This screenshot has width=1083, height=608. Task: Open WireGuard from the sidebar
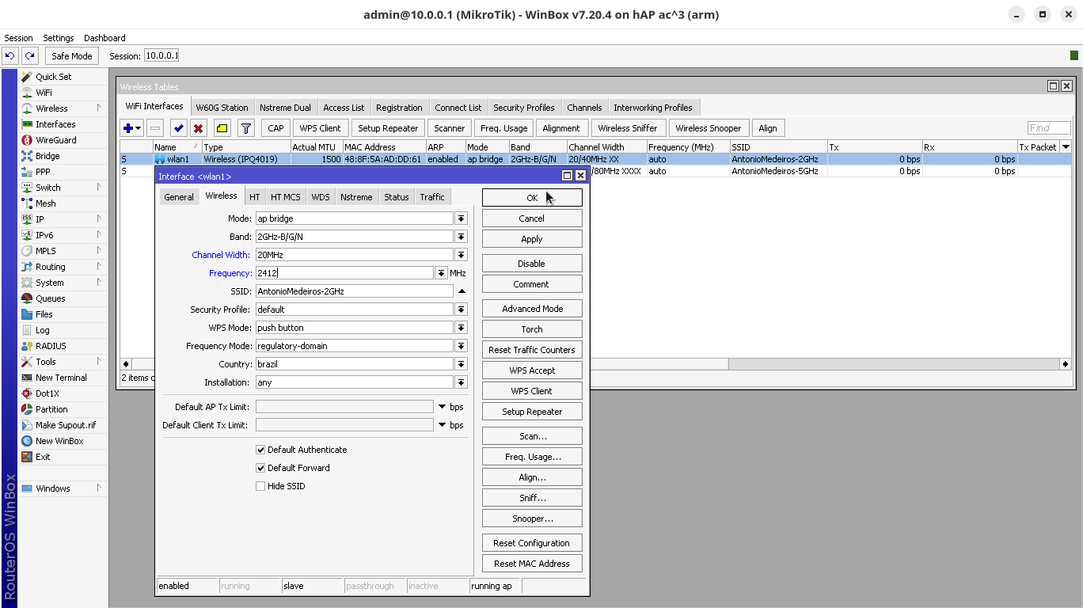[55, 140]
